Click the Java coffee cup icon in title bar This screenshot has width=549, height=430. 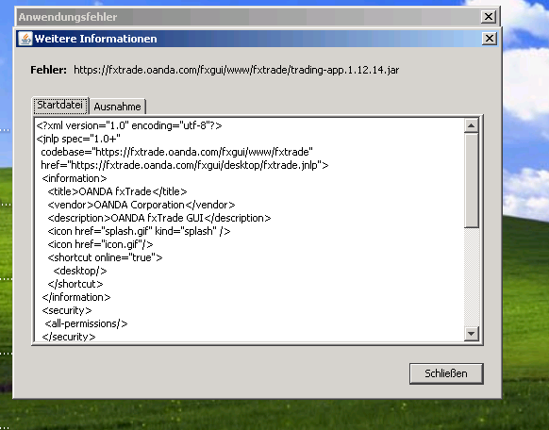(x=25, y=39)
